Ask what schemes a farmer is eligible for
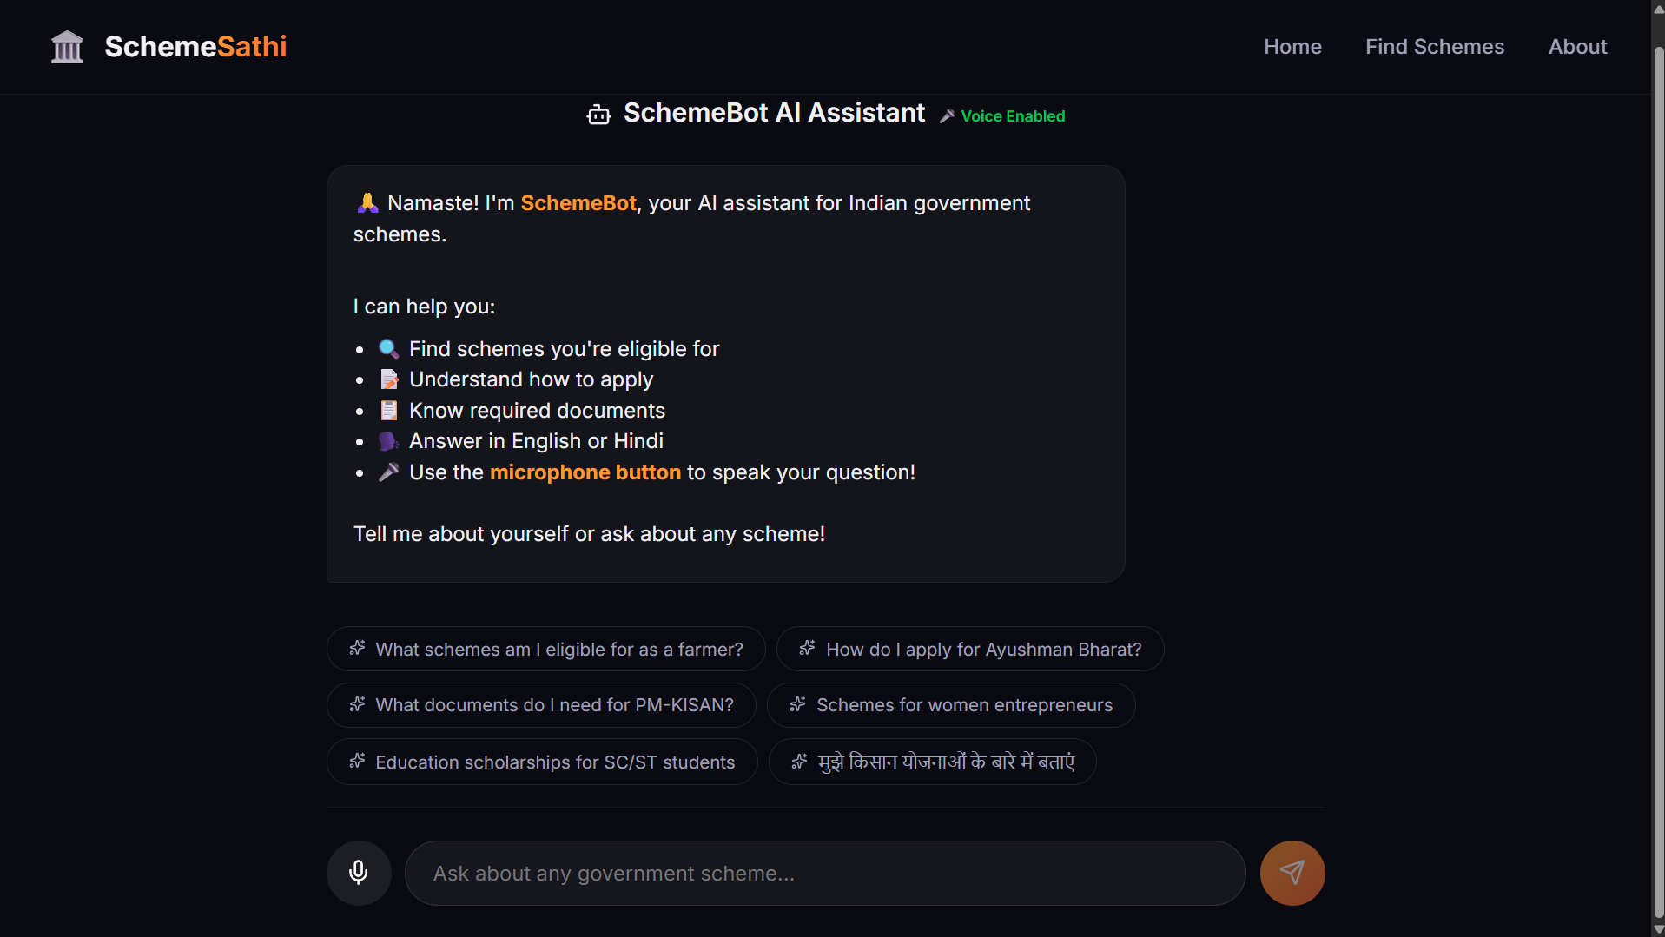The image size is (1665, 937). [x=558, y=650]
